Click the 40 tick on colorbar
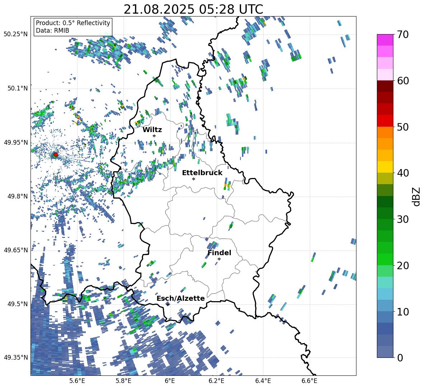 [x=403, y=173]
